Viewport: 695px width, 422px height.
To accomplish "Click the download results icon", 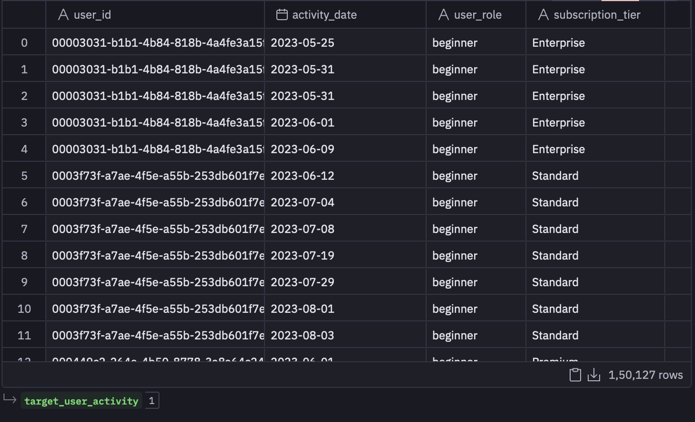I will point(594,375).
